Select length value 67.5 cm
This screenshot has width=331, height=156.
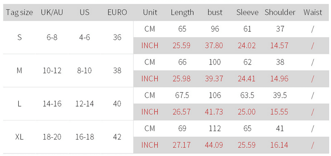coord(182,95)
